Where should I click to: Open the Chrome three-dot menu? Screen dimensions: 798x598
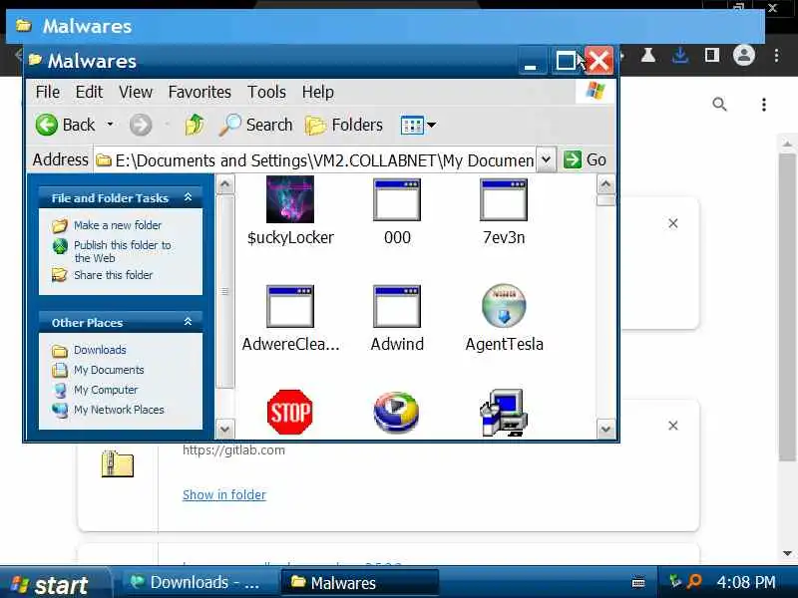pyautogui.click(x=777, y=55)
